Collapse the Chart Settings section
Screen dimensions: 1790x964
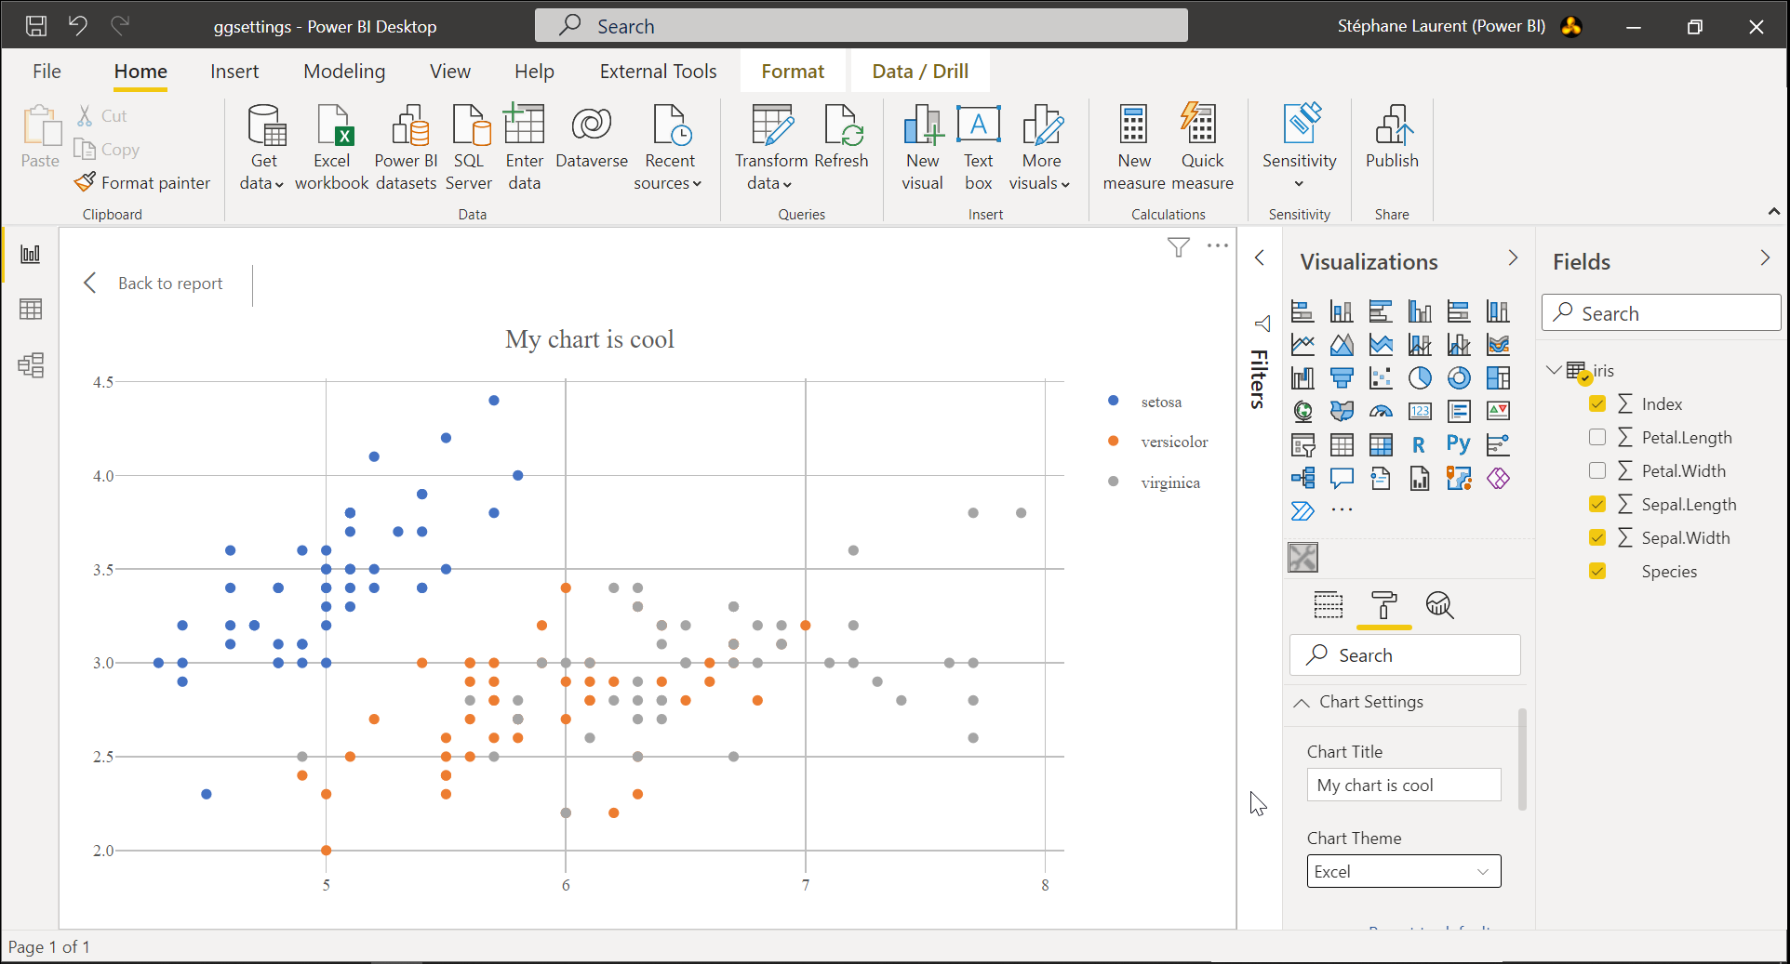[x=1302, y=703]
